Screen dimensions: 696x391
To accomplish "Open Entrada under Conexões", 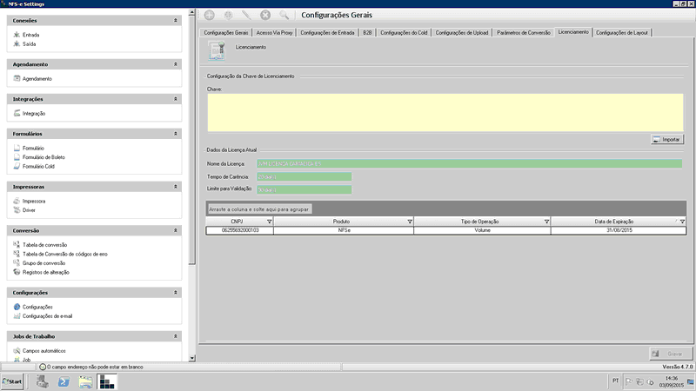I will point(30,34).
